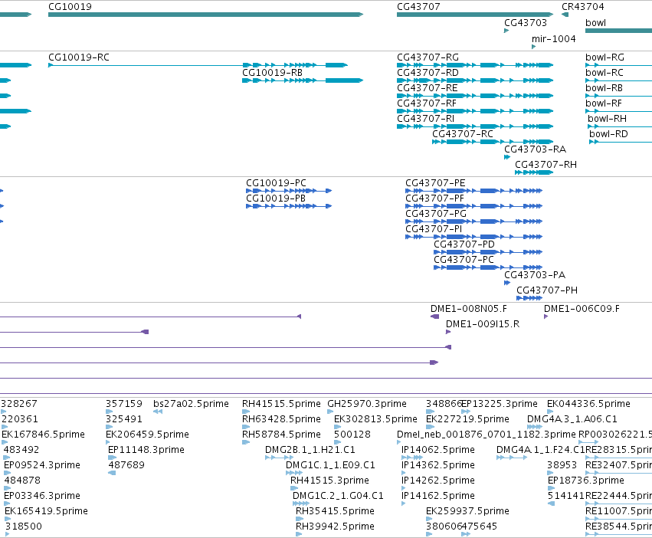Click transcript CG43707-RD
The width and height of the screenshot is (652, 538).
coord(475,80)
